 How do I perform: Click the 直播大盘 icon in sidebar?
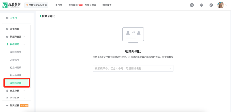pyautogui.click(x=7, y=29)
